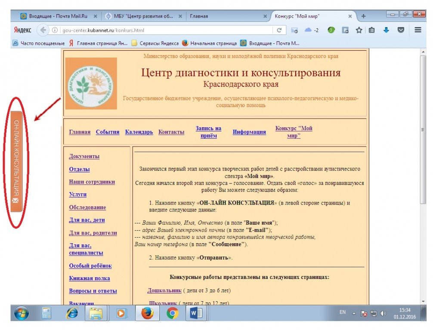
Task: Open "Запись на приём" navigation link
Action: point(208,132)
